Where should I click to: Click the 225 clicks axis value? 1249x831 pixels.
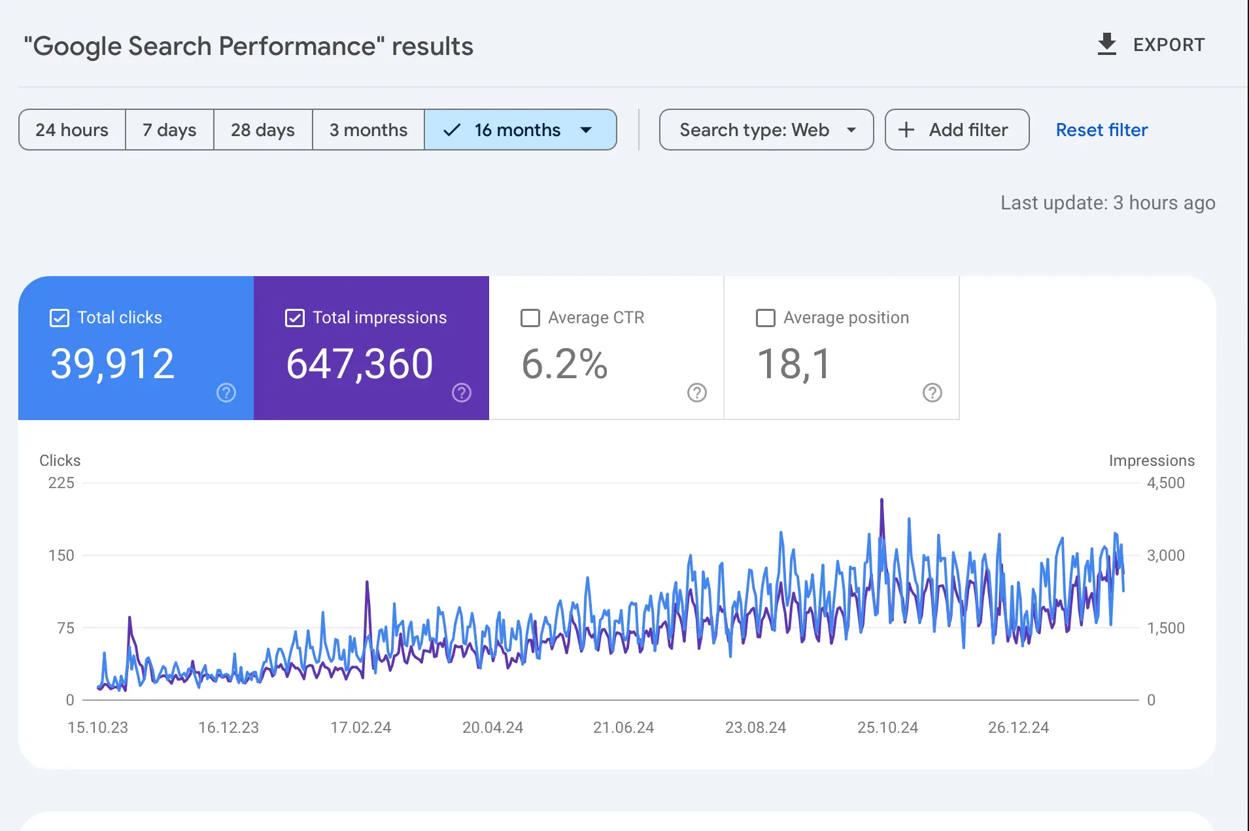[x=61, y=483]
